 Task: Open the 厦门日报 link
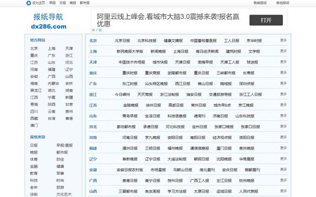(224, 148)
